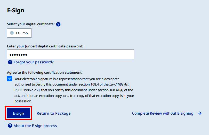The height and width of the screenshot is (135, 209).
Task: Click the arrow after Complete Review without E-signing
Action: (x=200, y=113)
